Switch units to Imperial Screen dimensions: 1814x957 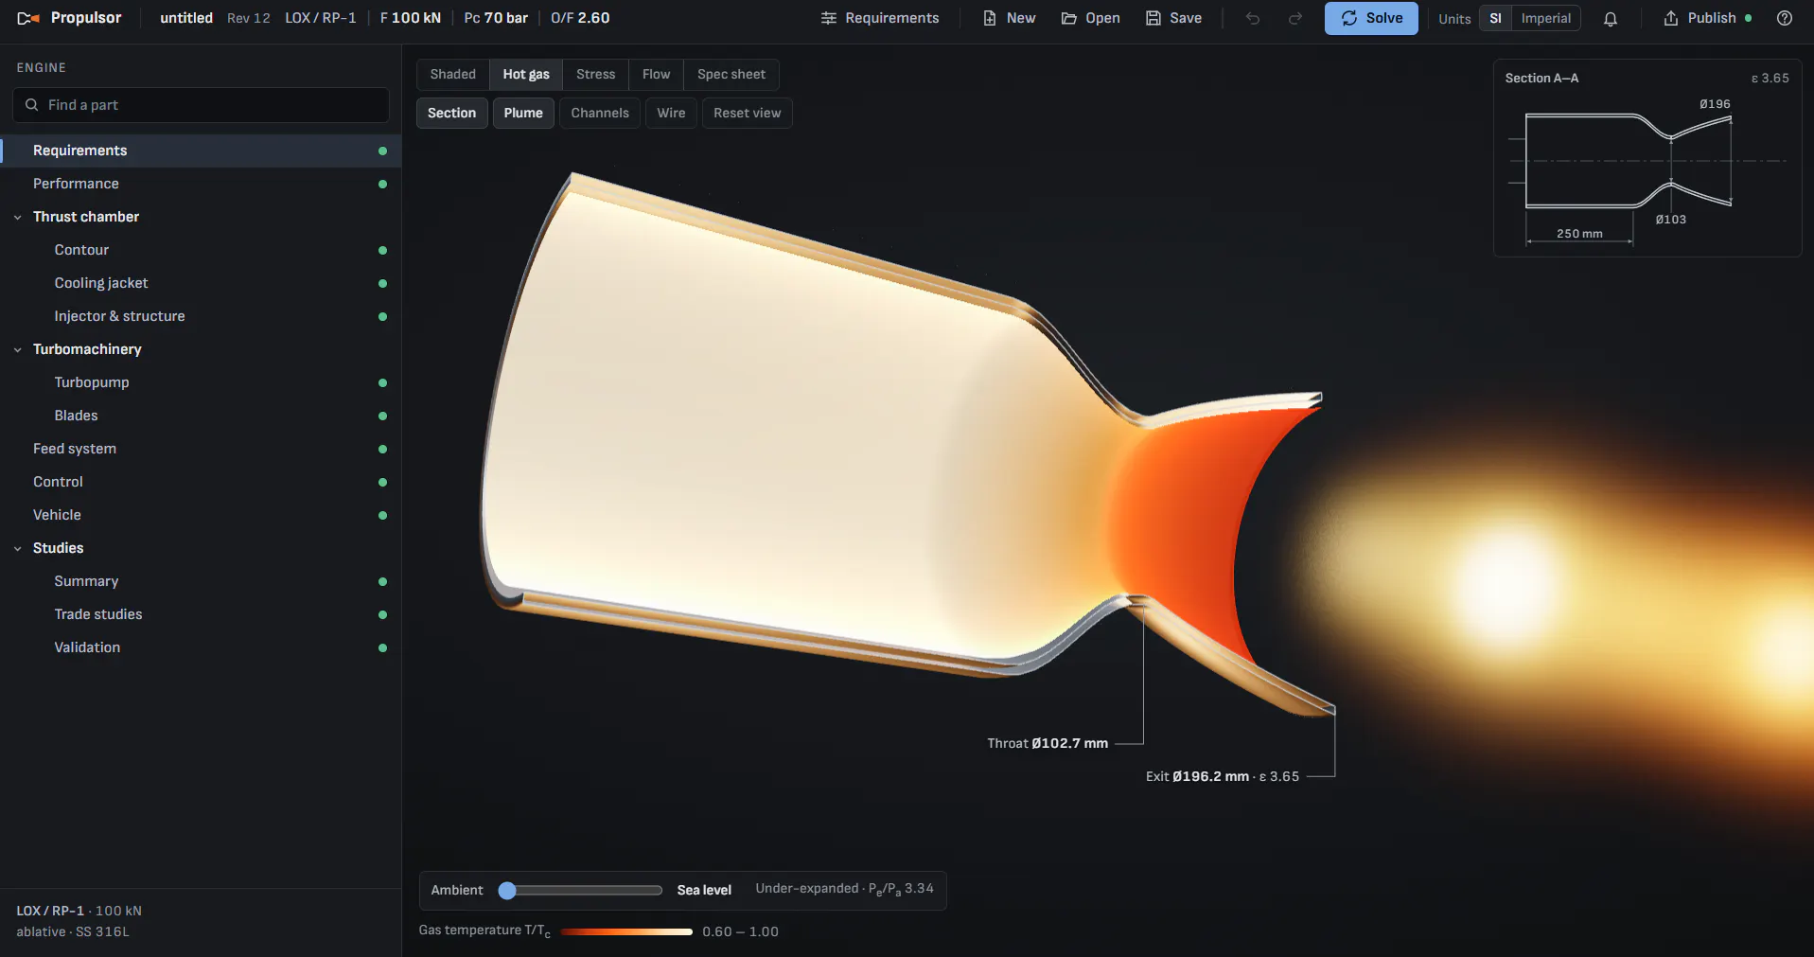[1546, 18]
